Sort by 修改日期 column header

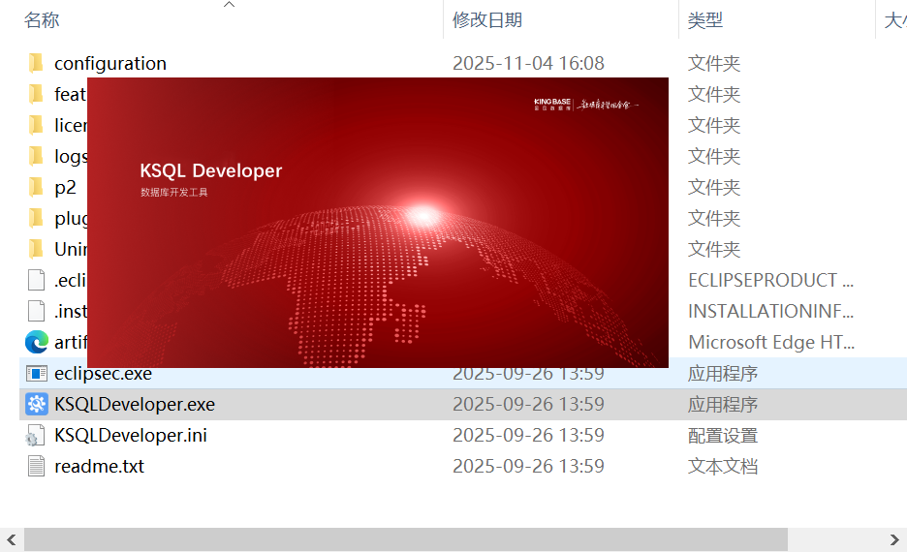pyautogui.click(x=487, y=19)
